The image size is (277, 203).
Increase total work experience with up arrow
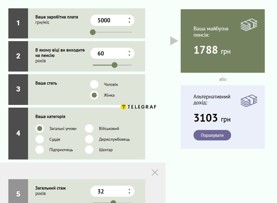(129, 189)
